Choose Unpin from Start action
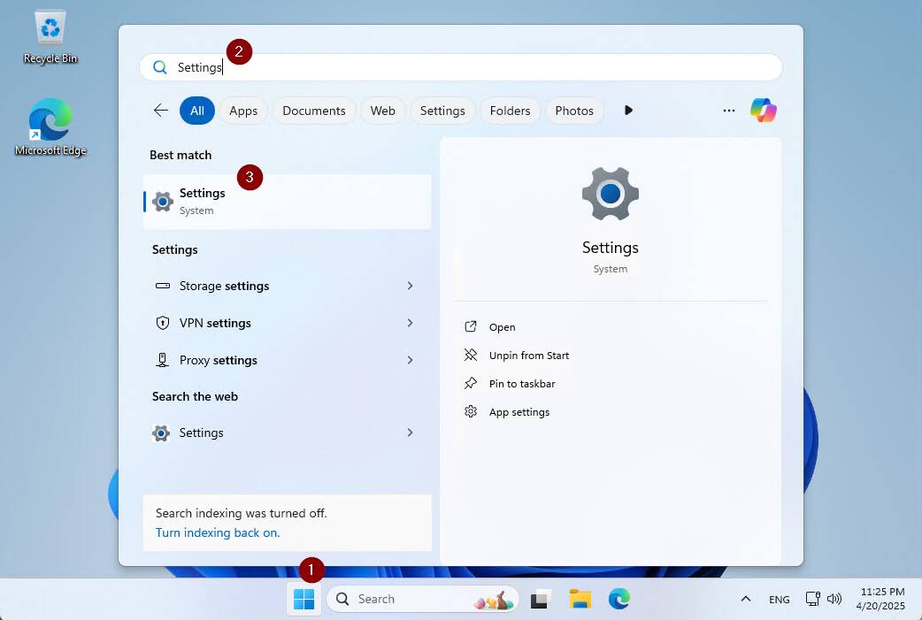 tap(528, 356)
